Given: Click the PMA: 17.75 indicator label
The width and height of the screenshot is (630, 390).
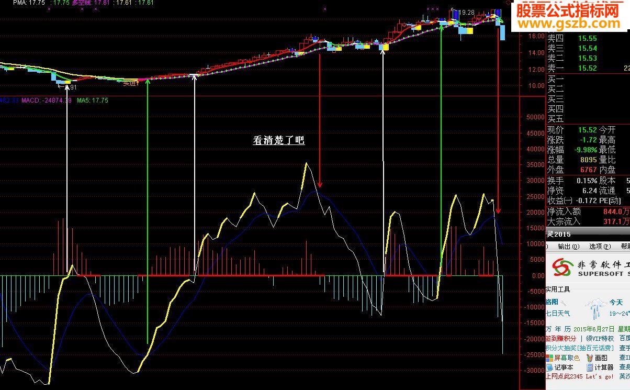Looking at the screenshot, I should (28, 3).
